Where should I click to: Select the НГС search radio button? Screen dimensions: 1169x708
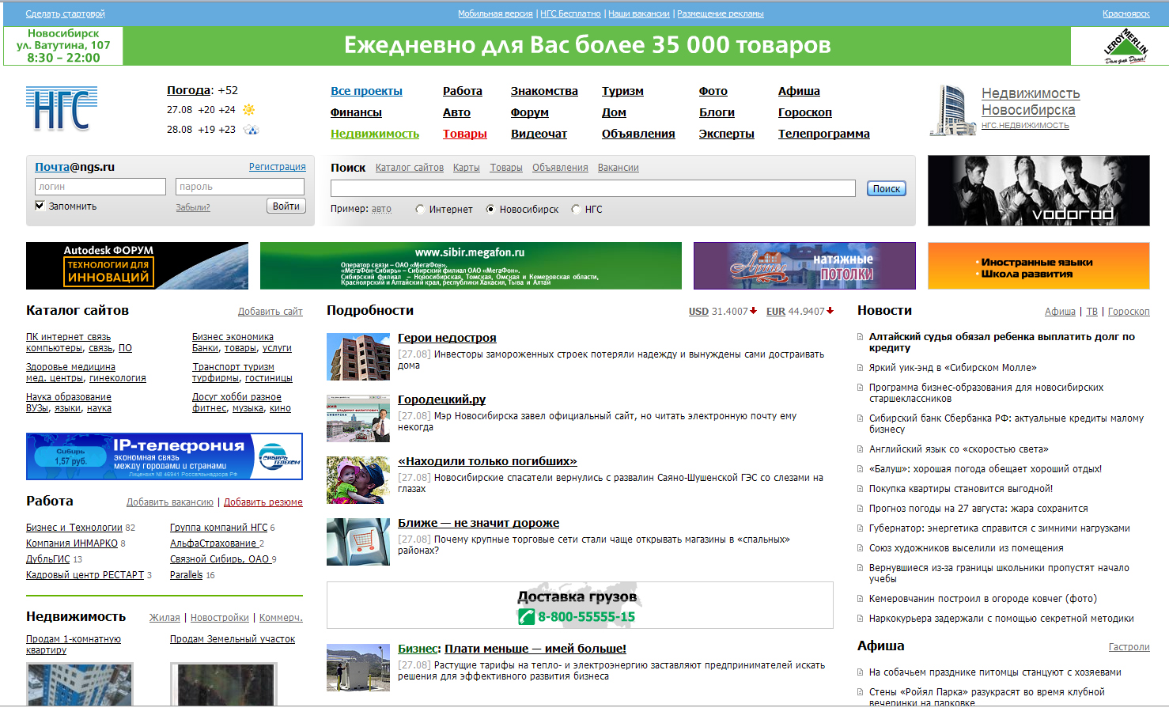[x=576, y=210]
